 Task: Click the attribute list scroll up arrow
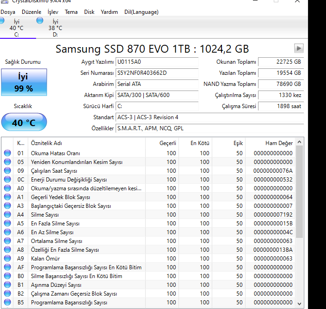pos(299,142)
